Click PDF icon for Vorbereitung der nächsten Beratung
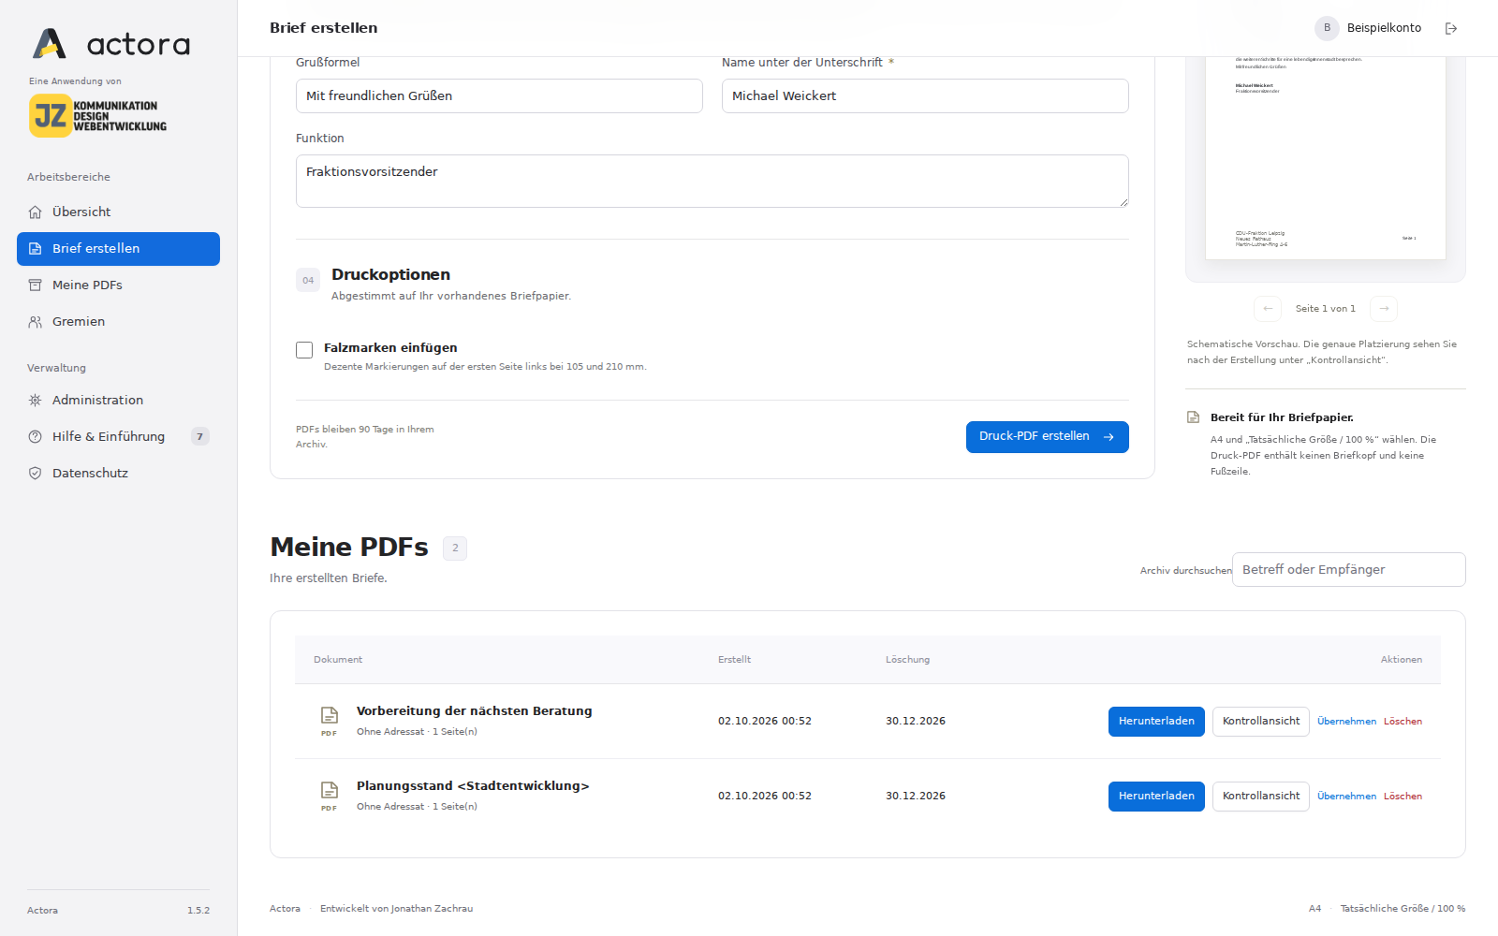The height and width of the screenshot is (936, 1498). [x=330, y=721]
